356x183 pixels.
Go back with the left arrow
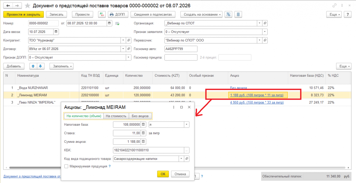pyautogui.click(x=8, y=6)
